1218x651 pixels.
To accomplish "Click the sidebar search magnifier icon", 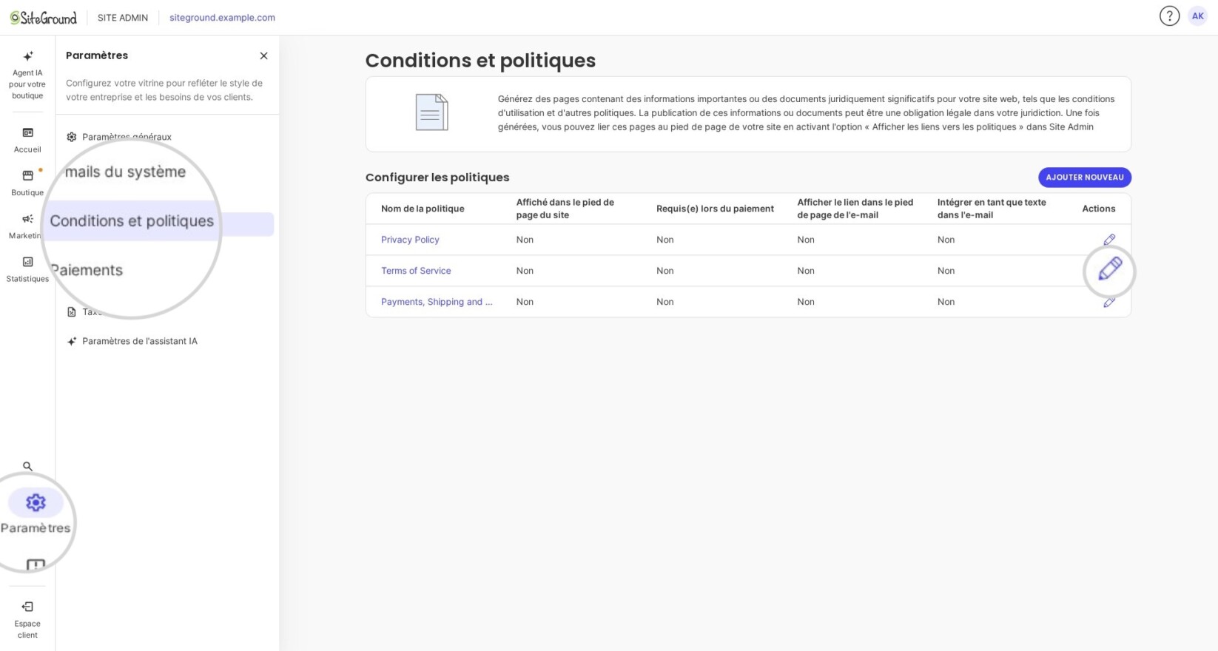I will click(27, 466).
